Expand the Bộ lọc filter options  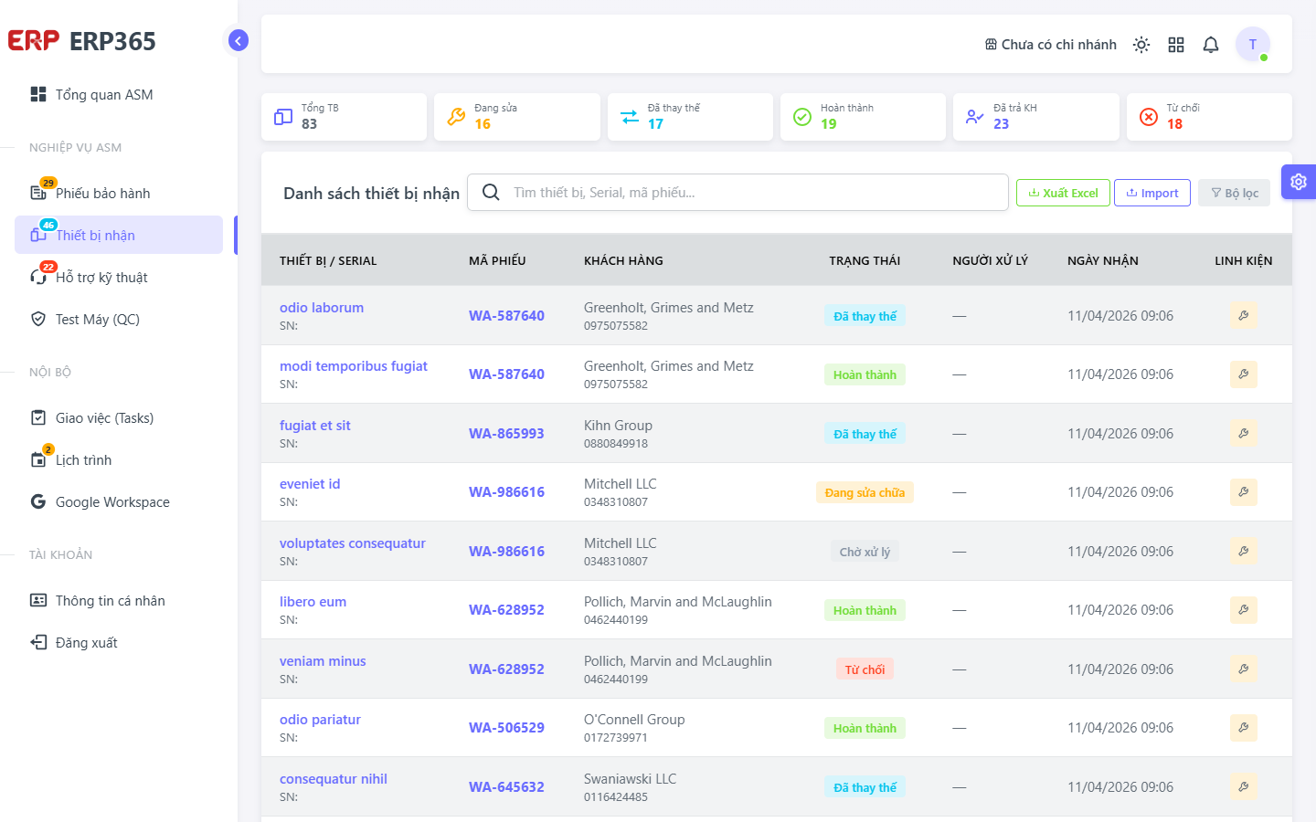pyautogui.click(x=1234, y=193)
